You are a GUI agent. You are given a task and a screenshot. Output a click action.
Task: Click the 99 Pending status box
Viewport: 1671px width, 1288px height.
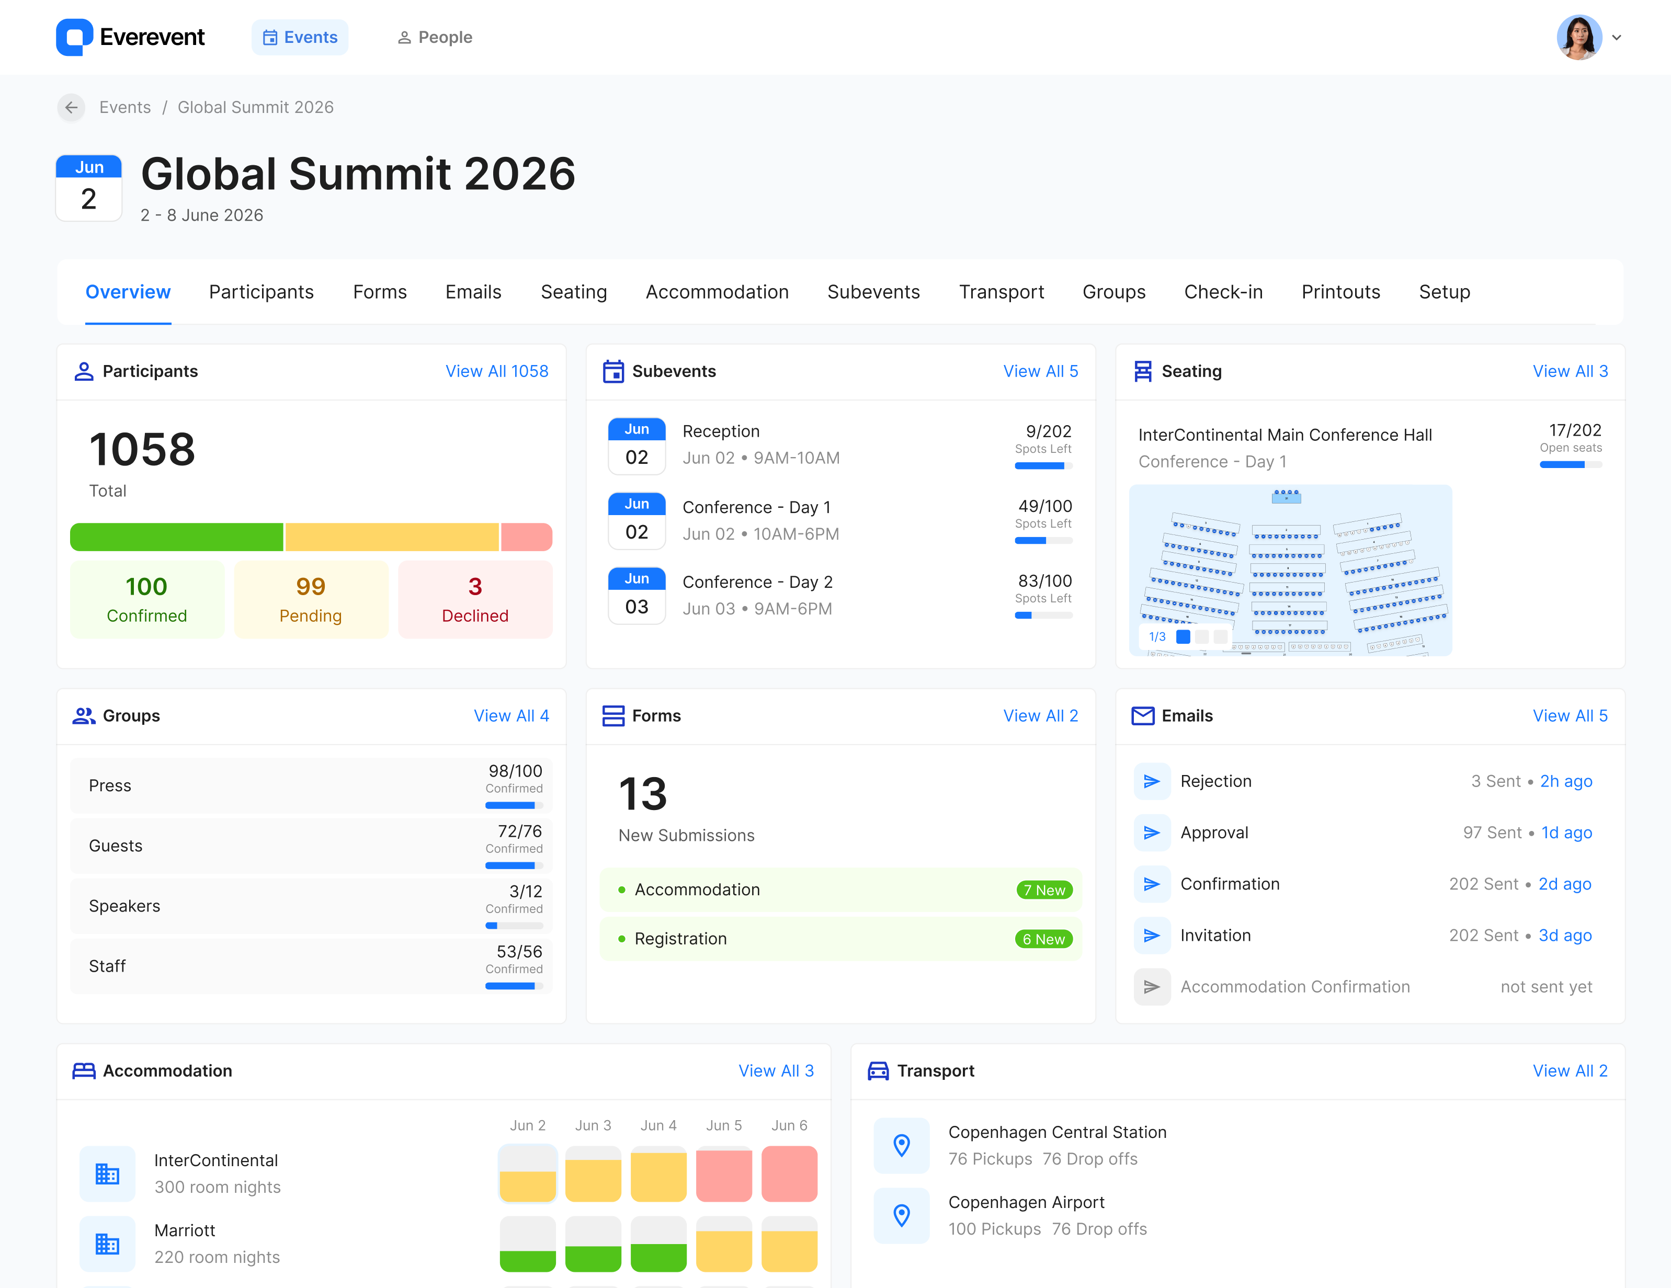tap(311, 600)
